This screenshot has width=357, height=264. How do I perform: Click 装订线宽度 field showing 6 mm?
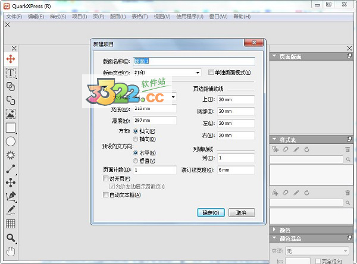point(236,170)
